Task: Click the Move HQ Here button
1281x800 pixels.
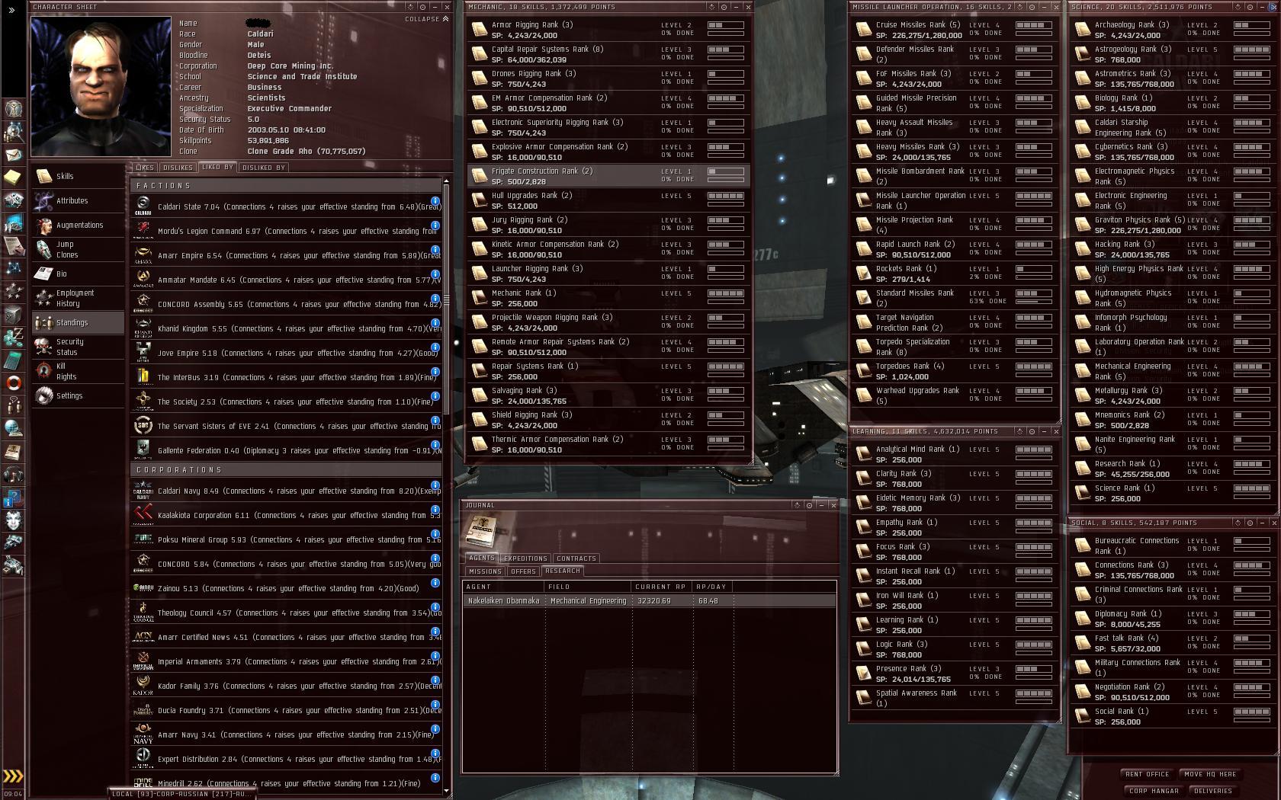Action: (1211, 774)
